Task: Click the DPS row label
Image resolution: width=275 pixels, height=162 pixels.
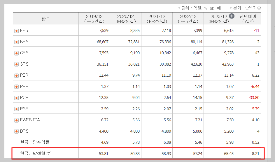Action: click(24, 131)
